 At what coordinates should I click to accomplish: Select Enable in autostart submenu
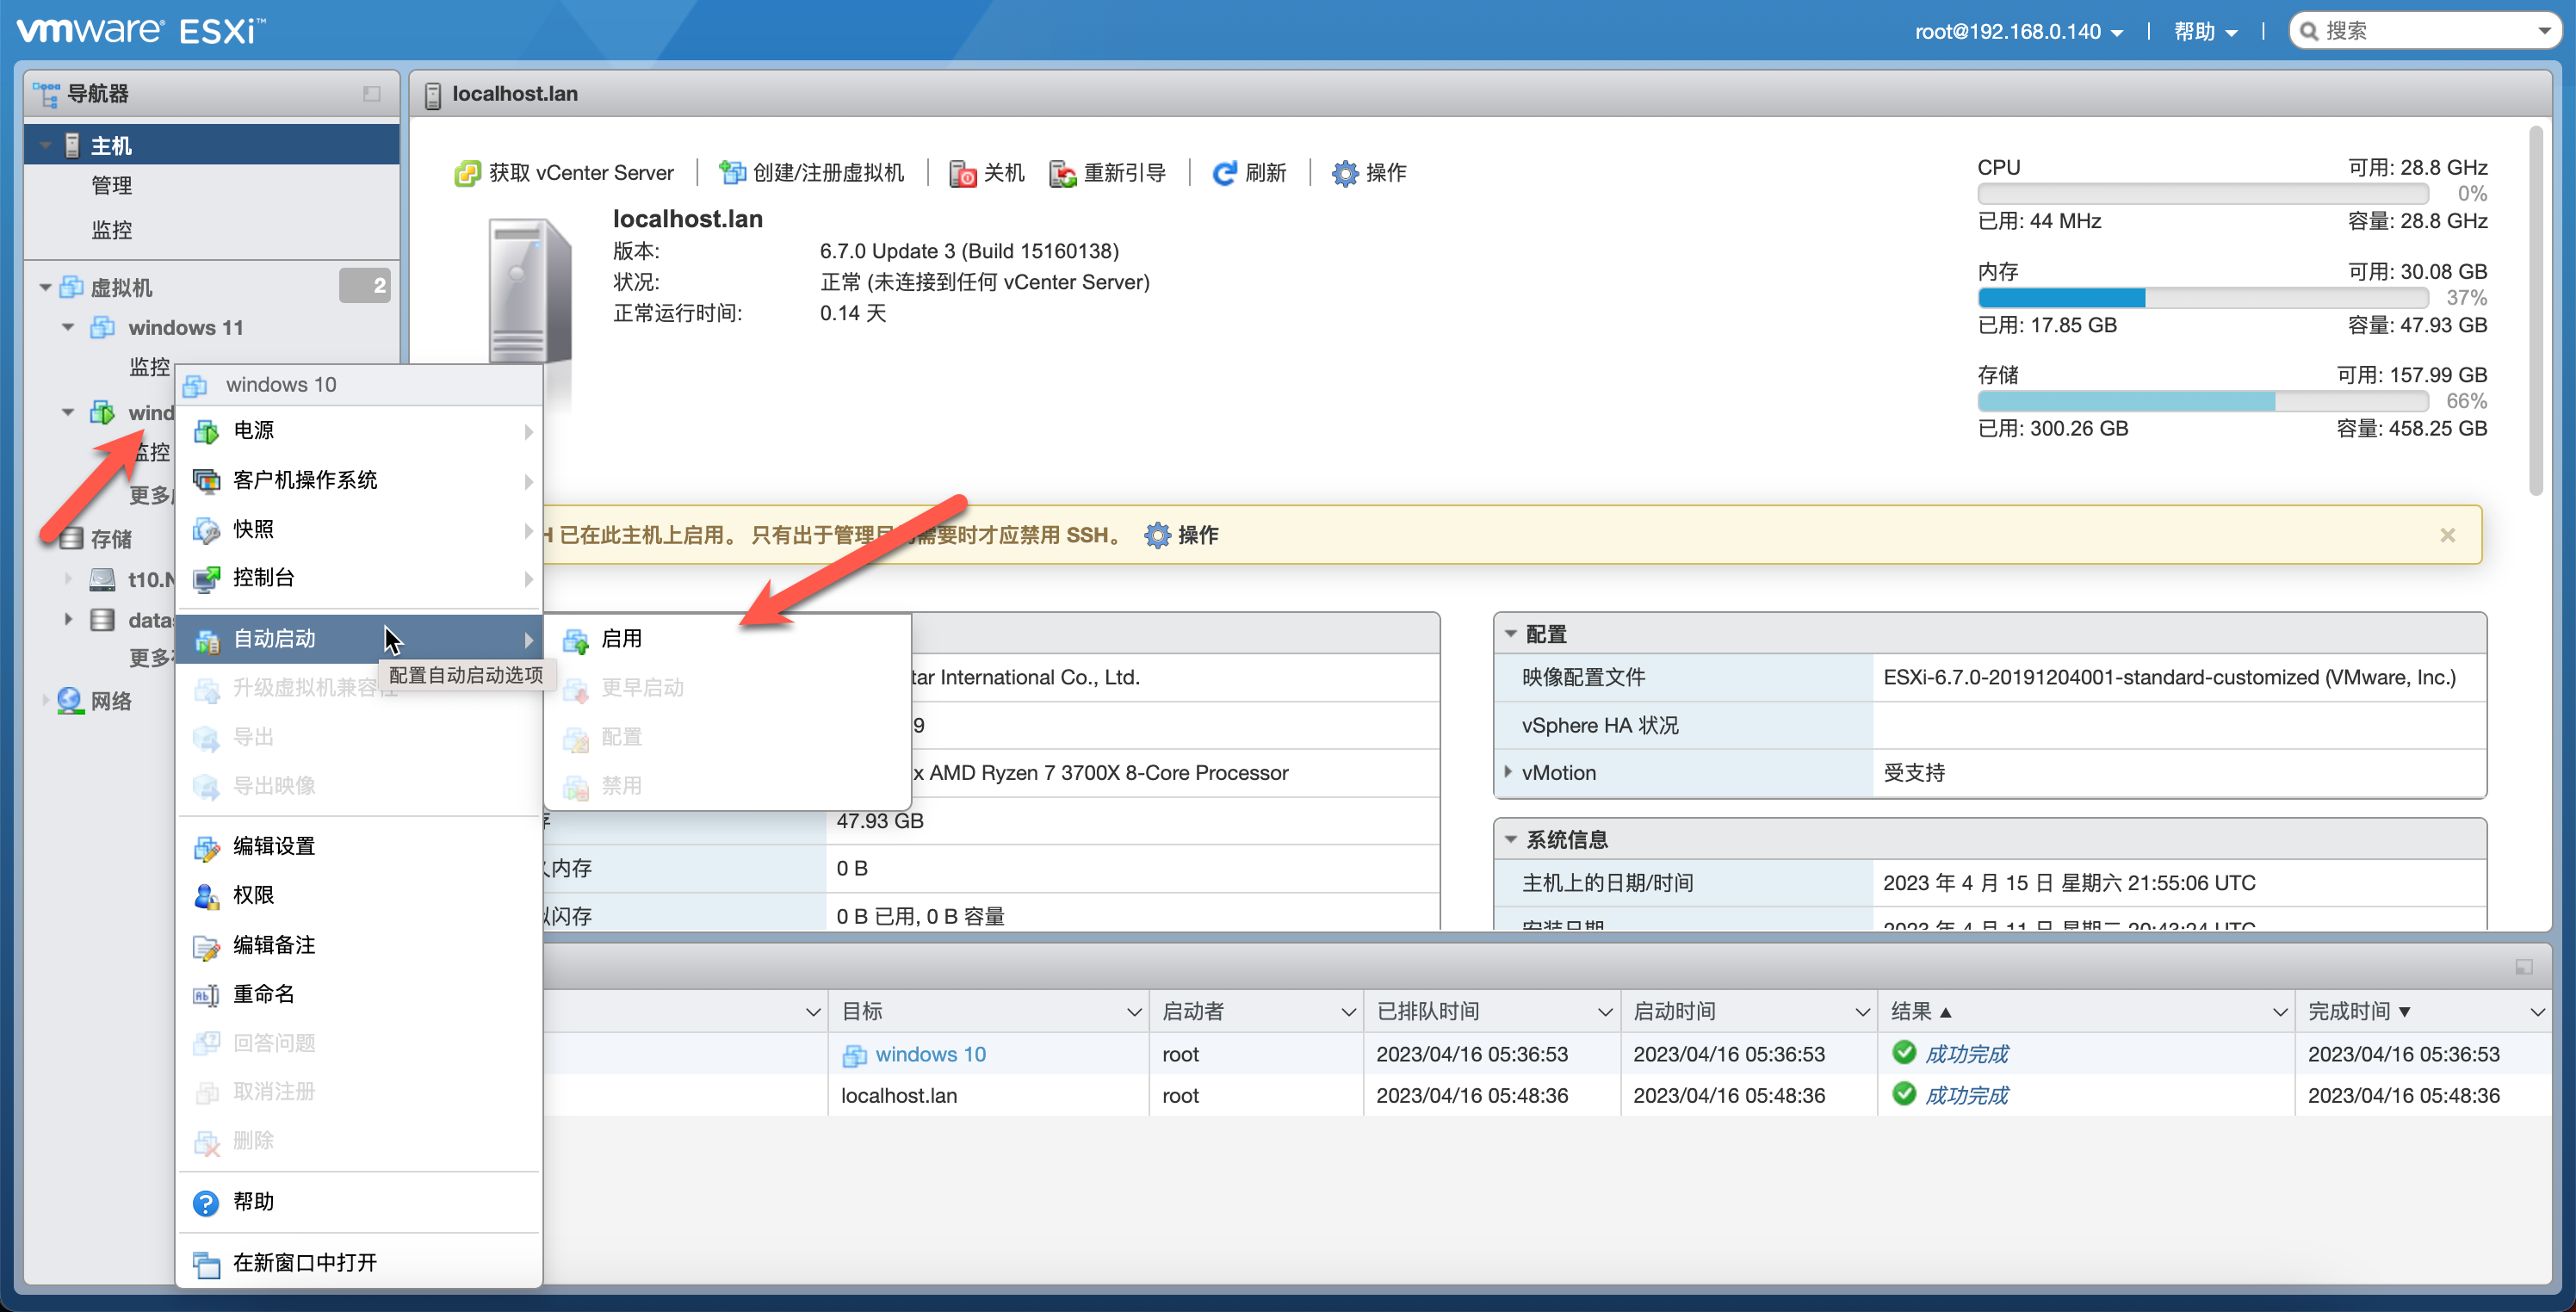621,638
